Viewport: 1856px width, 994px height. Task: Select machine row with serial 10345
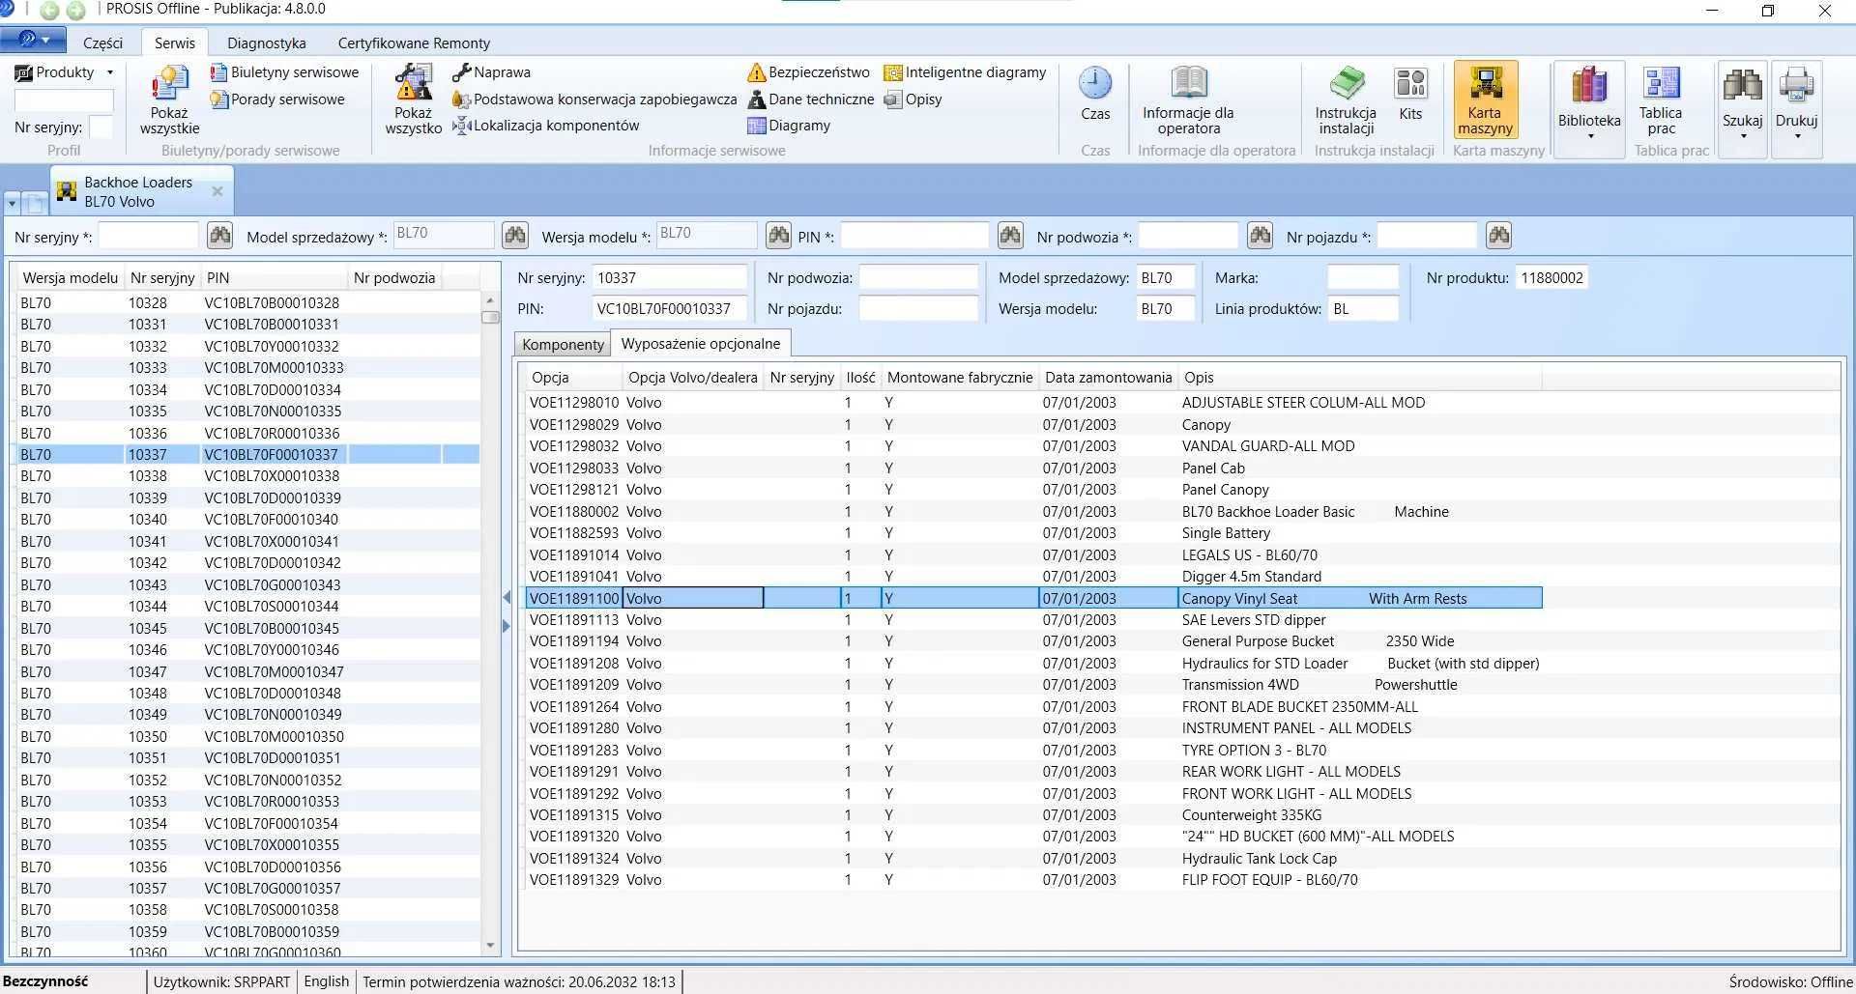(247, 628)
